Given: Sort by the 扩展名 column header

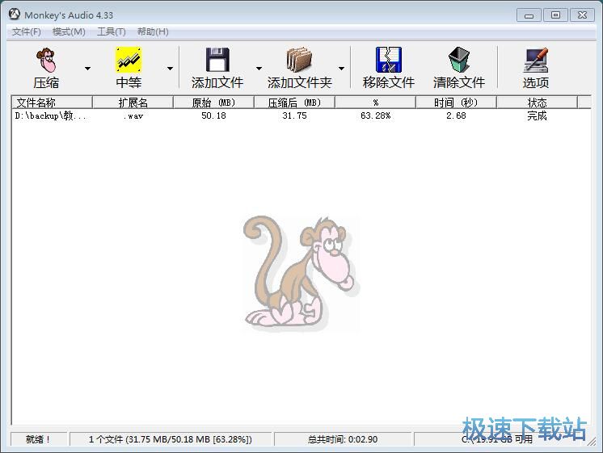Looking at the screenshot, I should point(133,103).
